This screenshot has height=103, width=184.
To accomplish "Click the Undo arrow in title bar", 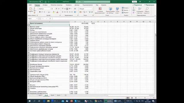I will click(x=48, y=2).
